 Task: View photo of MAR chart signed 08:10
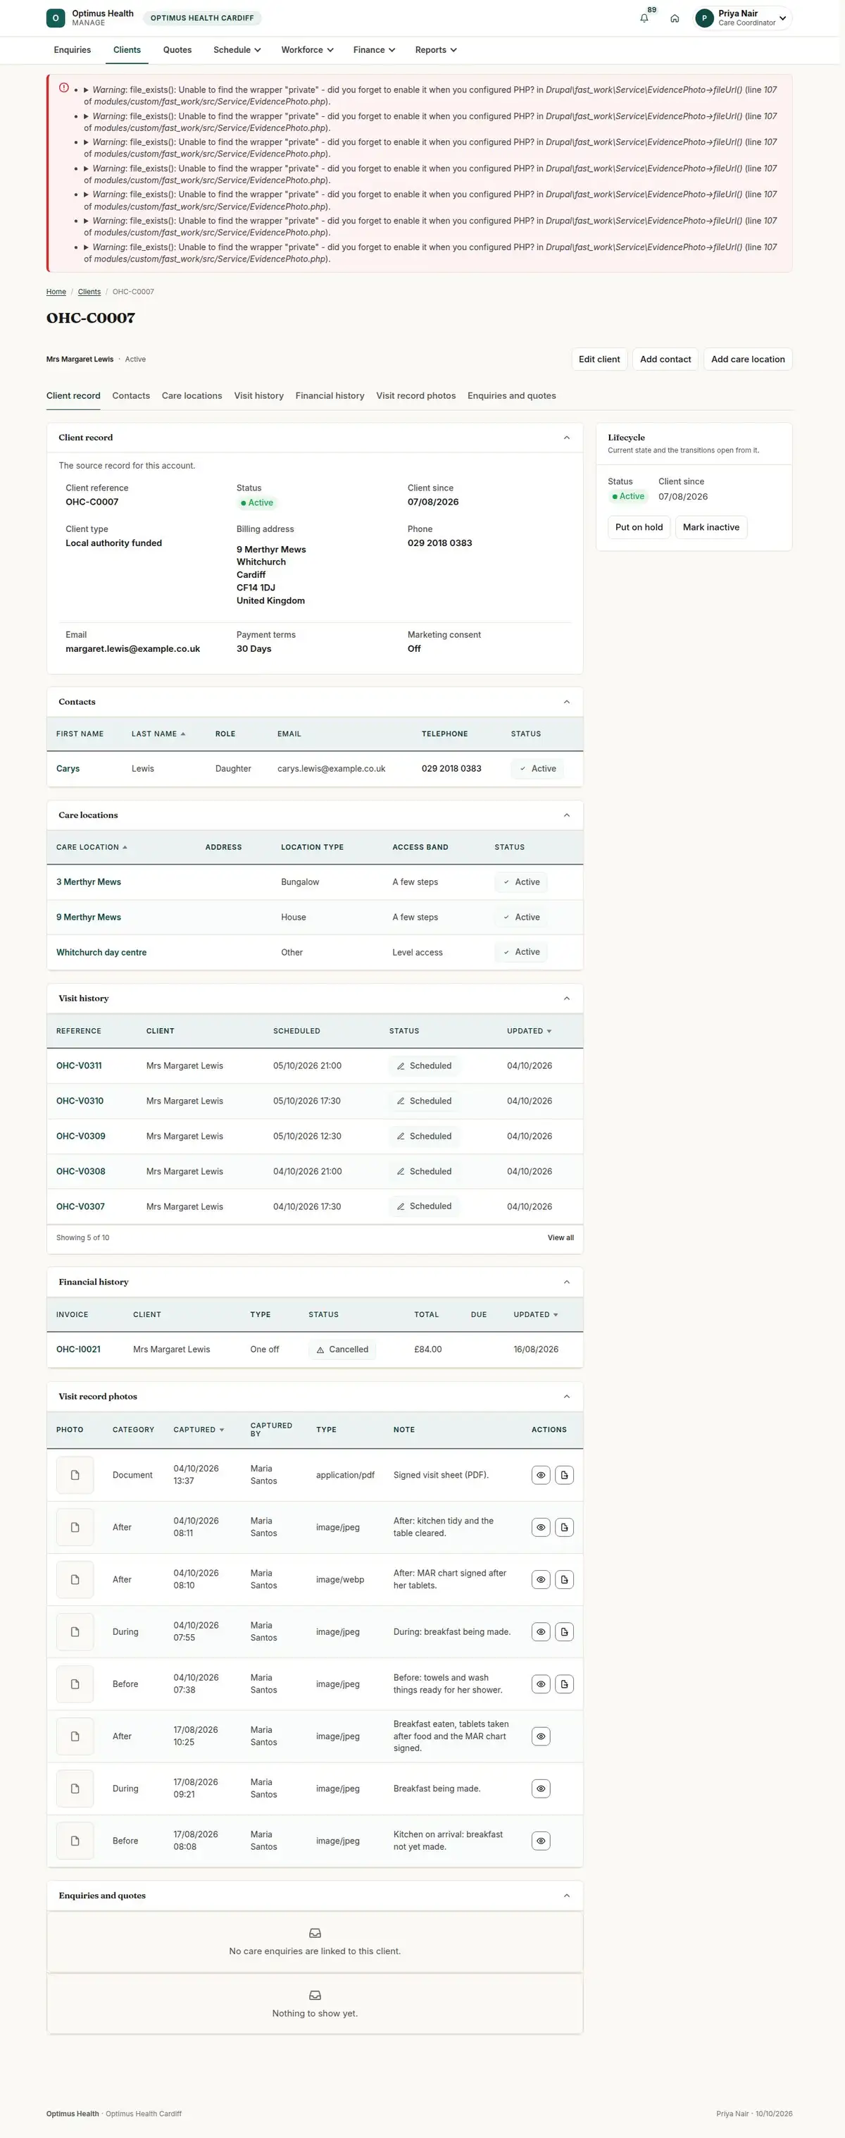(541, 1579)
